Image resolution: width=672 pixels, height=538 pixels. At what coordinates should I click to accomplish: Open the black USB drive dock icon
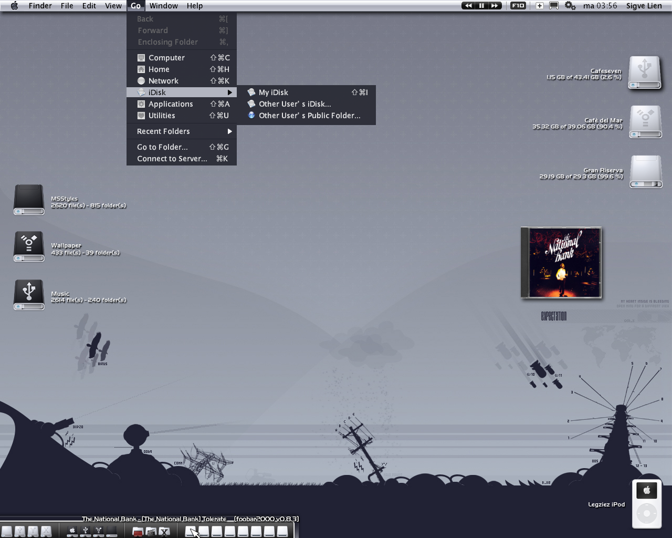point(86,532)
